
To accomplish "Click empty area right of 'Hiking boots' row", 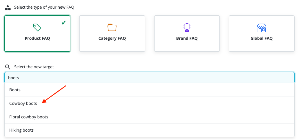I will 174,130.
